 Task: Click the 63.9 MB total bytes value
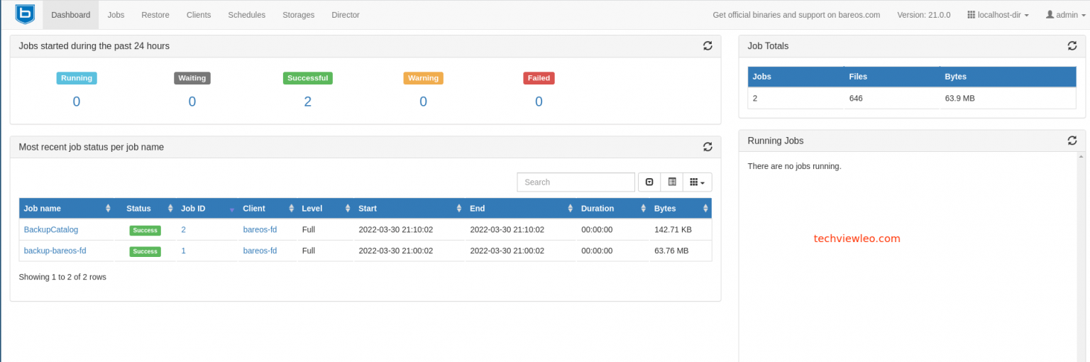pyautogui.click(x=959, y=98)
